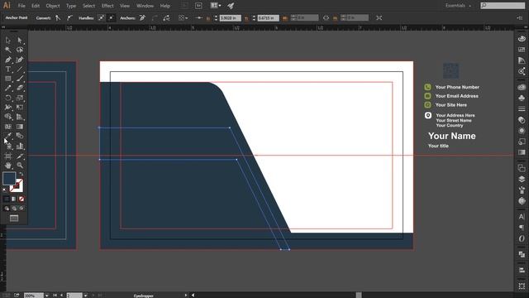Image resolution: width=529 pixels, height=298 pixels.
Task: Open the Arrange Documents dropdown
Action: 216,6
